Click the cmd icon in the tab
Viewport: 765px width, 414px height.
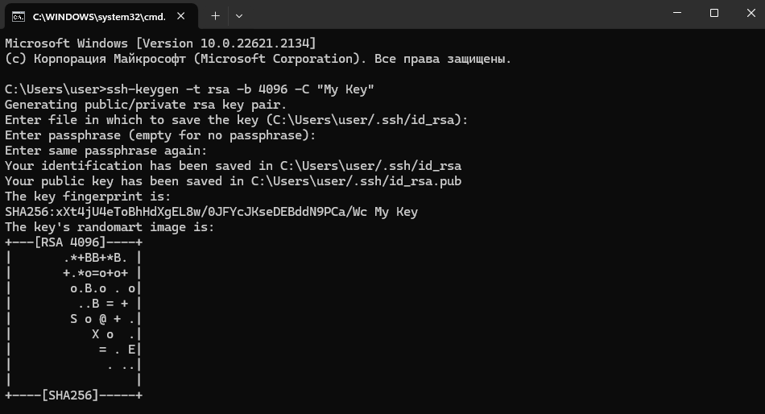[19, 17]
